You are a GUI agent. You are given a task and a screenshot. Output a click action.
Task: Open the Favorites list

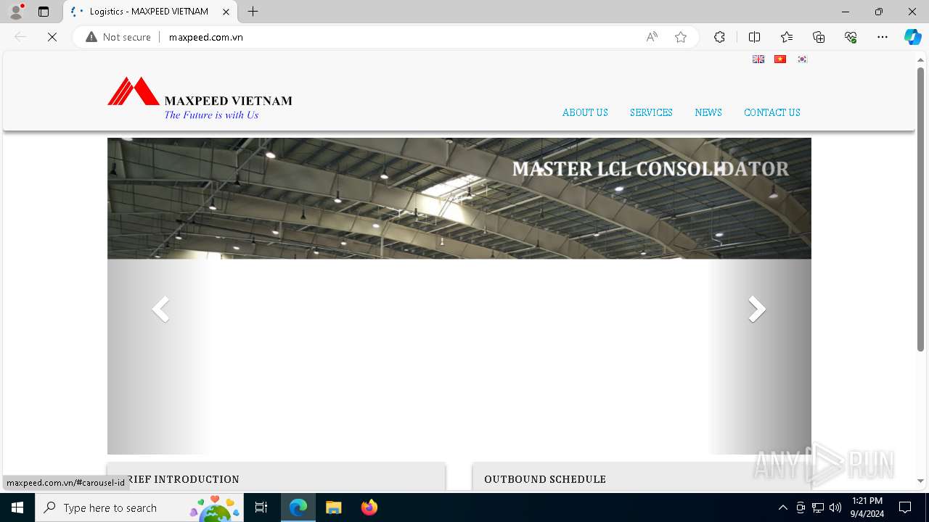click(787, 37)
